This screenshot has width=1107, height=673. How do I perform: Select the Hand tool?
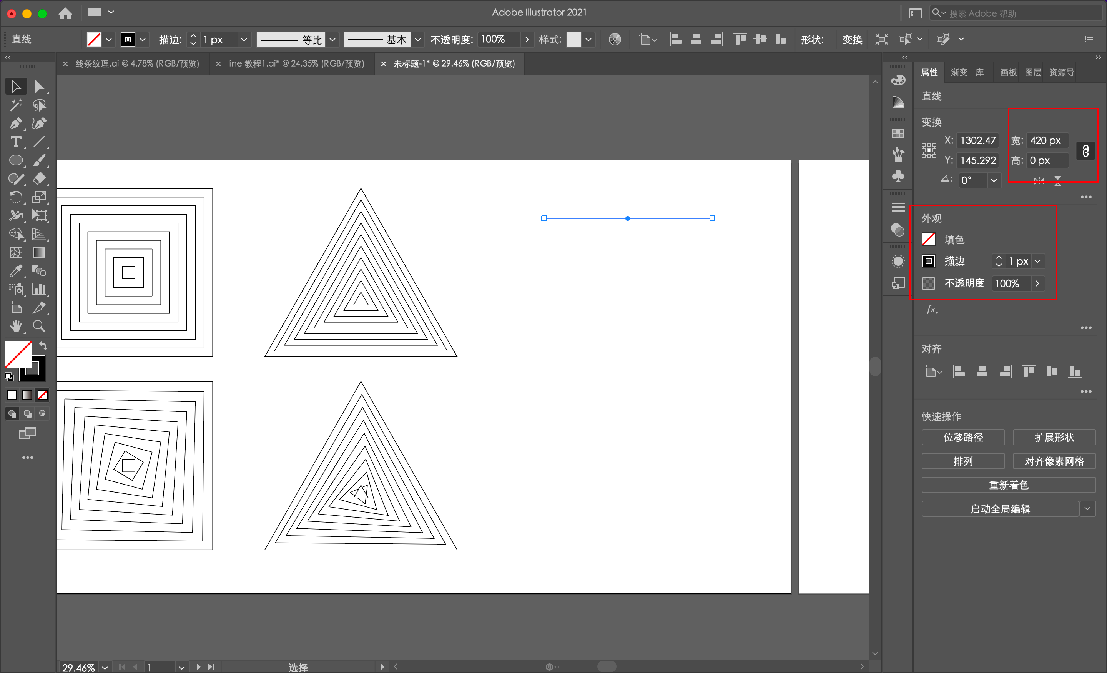[16, 326]
